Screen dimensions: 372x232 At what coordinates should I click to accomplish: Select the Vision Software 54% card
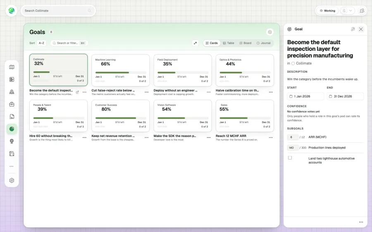(x=183, y=116)
